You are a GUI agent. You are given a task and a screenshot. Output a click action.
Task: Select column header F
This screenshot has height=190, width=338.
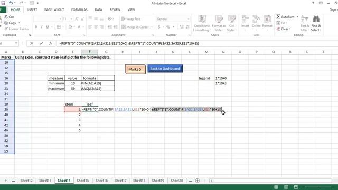89,52
